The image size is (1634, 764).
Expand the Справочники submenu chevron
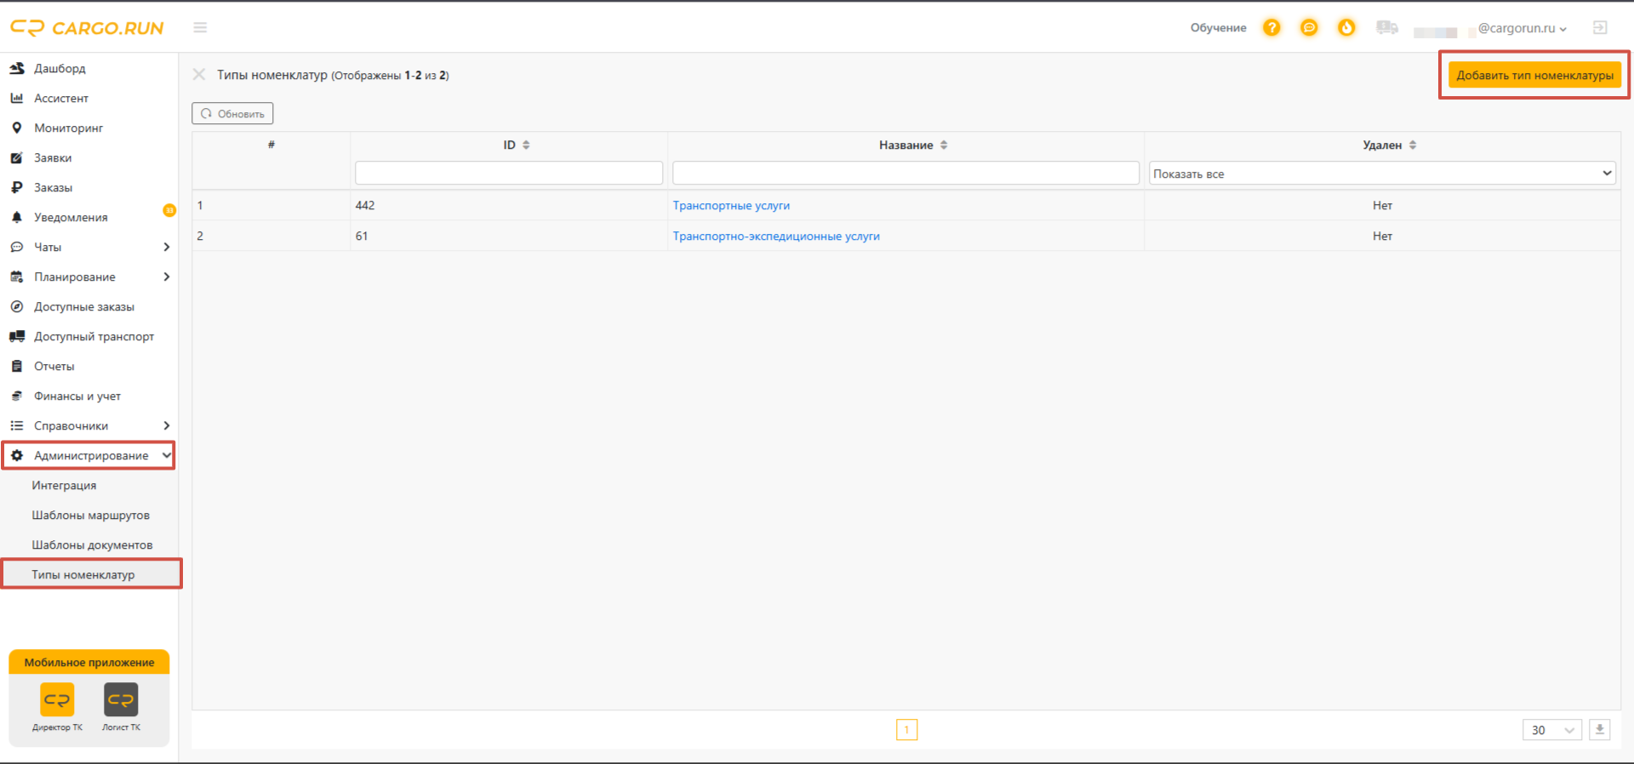[x=166, y=425]
